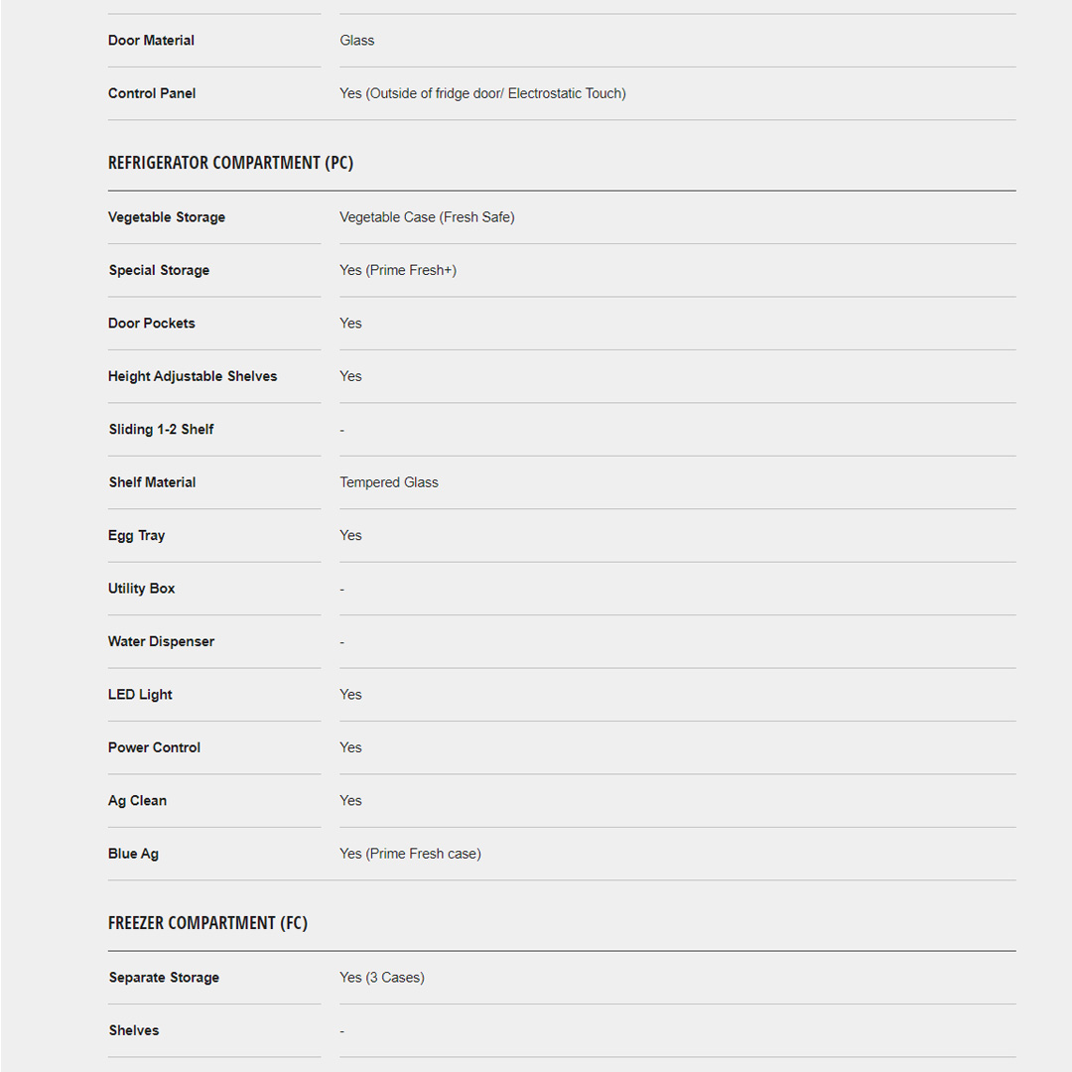Select the Freezer Compartment (FC) heading

tap(207, 923)
